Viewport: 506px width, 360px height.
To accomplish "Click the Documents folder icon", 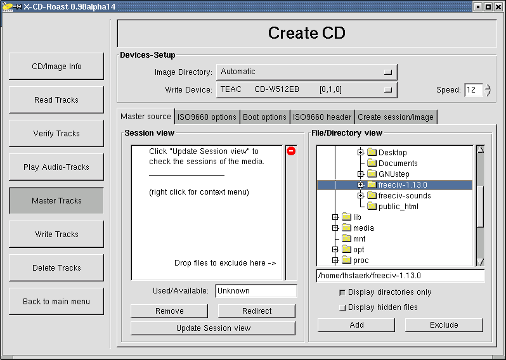I will (x=372, y=163).
